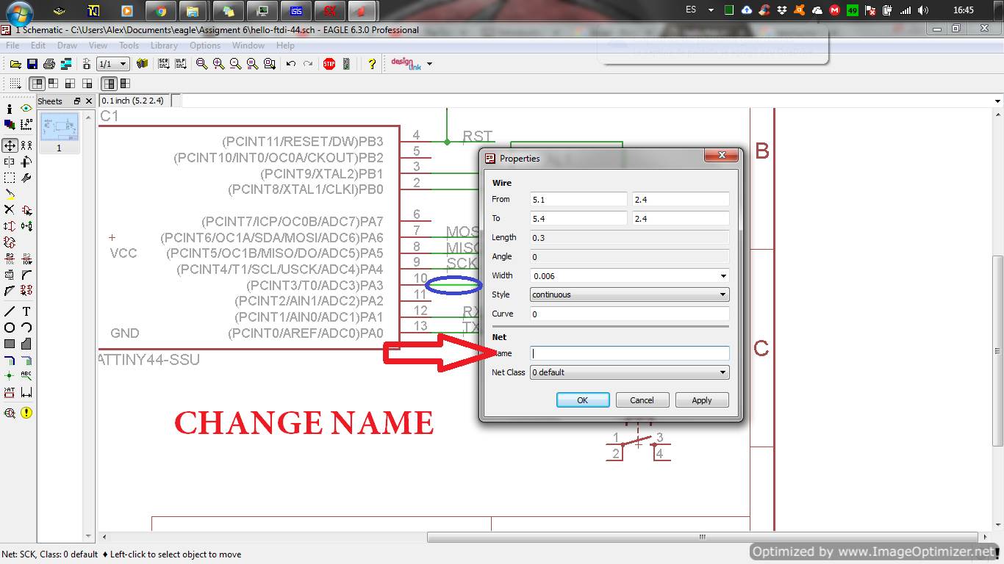The image size is (1004, 564).
Task: Select the Delete X tool icon
Action: pos(10,210)
